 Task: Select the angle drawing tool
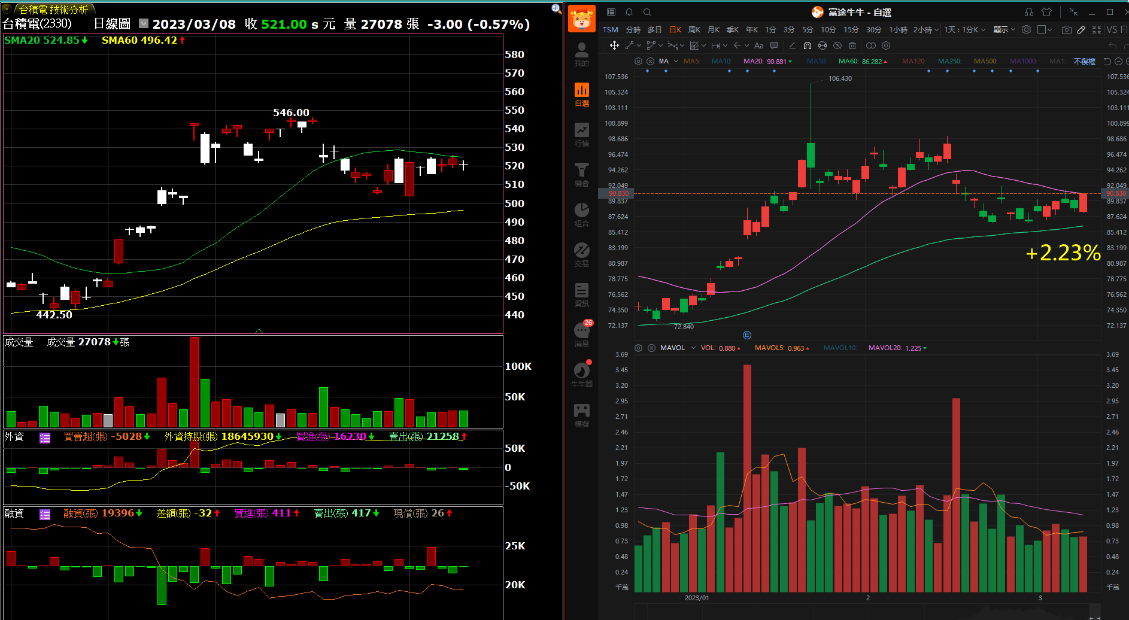coord(793,45)
